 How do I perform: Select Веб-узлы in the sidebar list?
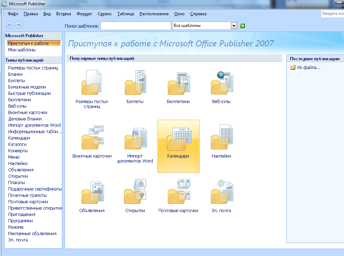coord(17,106)
